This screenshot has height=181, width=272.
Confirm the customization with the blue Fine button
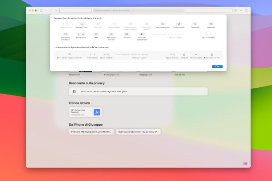tap(217, 66)
